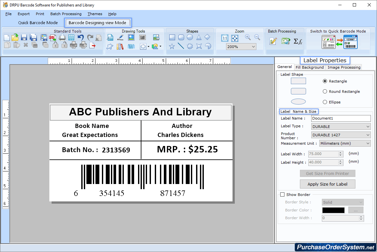The height and width of the screenshot is (252, 377).
Task: Select the Barcode drawing tool
Action: (143, 37)
